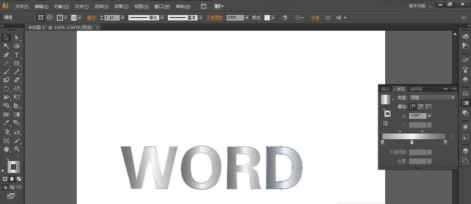Choose first stroke gradient option (within stroke)

tap(413, 107)
